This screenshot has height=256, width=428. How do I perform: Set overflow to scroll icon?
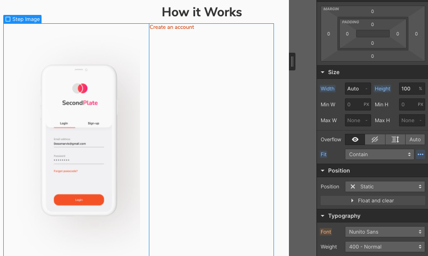pos(395,139)
